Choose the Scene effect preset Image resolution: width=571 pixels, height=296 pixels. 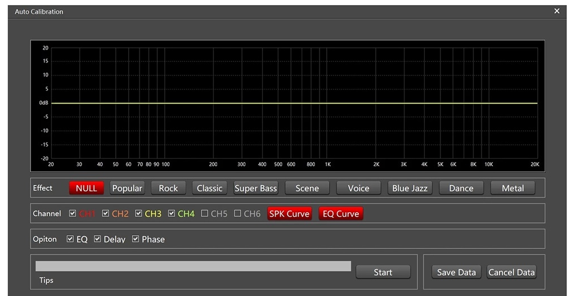coord(307,188)
